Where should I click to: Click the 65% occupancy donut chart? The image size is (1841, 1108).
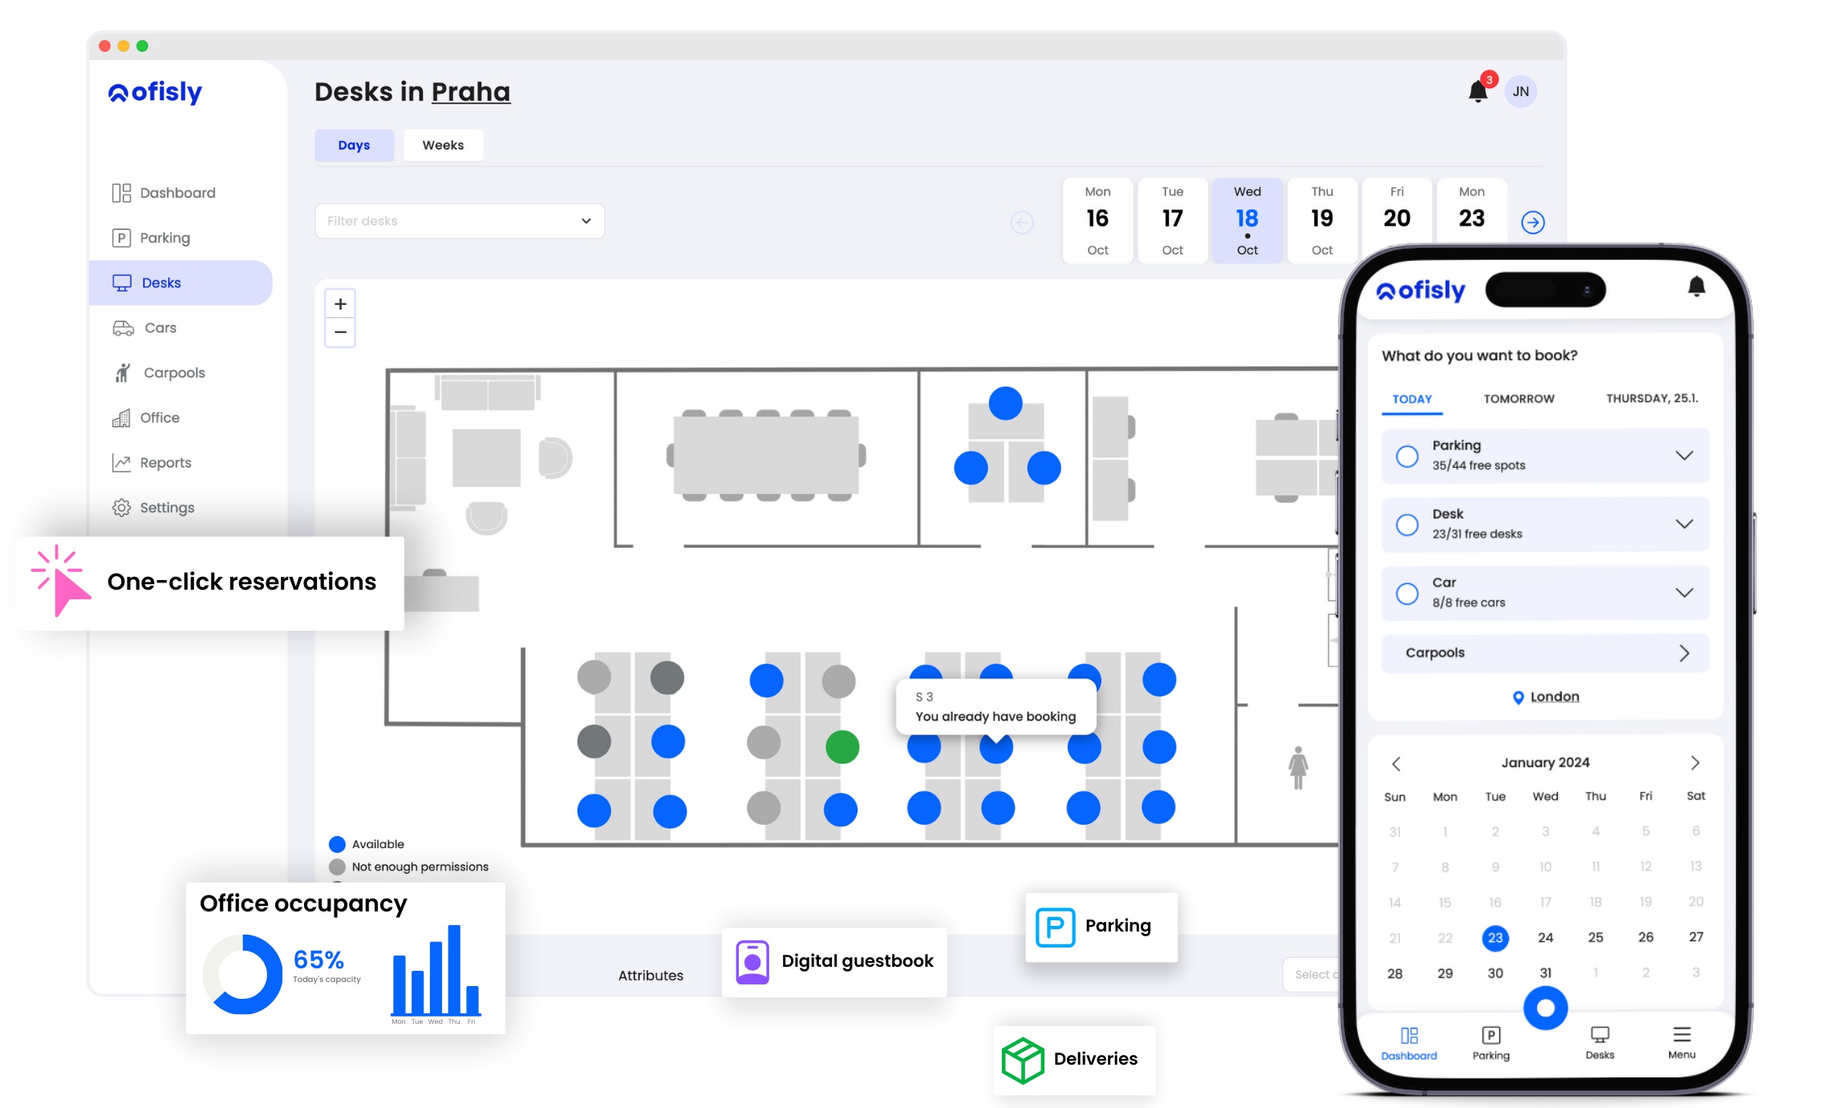pyautogui.click(x=243, y=974)
